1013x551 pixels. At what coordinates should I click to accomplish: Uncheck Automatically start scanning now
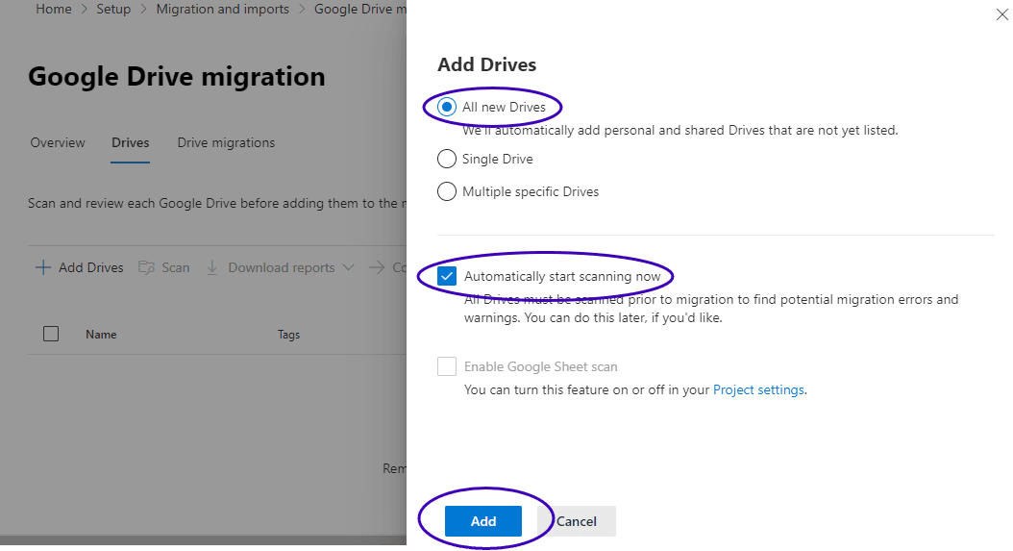(447, 277)
